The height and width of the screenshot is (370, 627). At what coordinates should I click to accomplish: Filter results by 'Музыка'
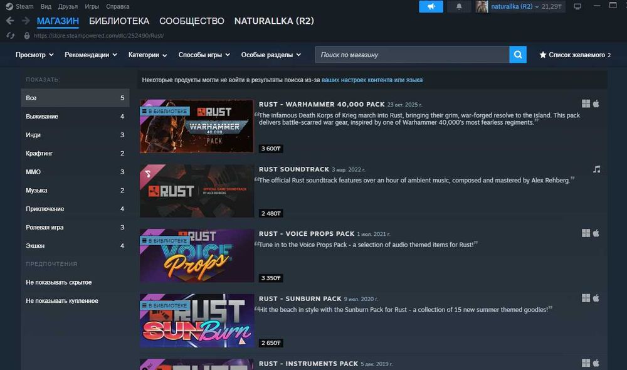pyautogui.click(x=75, y=191)
